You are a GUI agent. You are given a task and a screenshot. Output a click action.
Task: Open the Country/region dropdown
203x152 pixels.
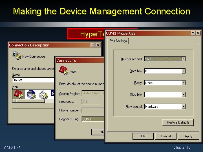pos(93,93)
